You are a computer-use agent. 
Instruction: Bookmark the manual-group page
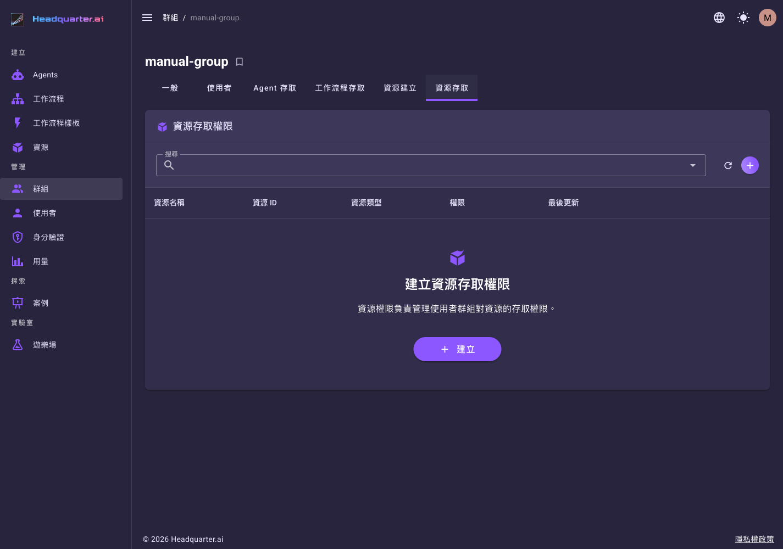(x=240, y=62)
